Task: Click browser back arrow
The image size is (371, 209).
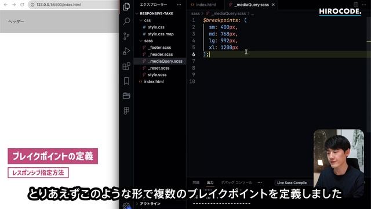Action: click(x=6, y=5)
